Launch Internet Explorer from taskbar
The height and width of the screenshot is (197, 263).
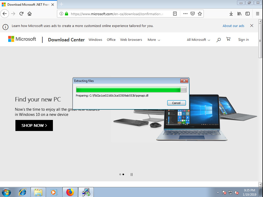[x=23, y=192]
